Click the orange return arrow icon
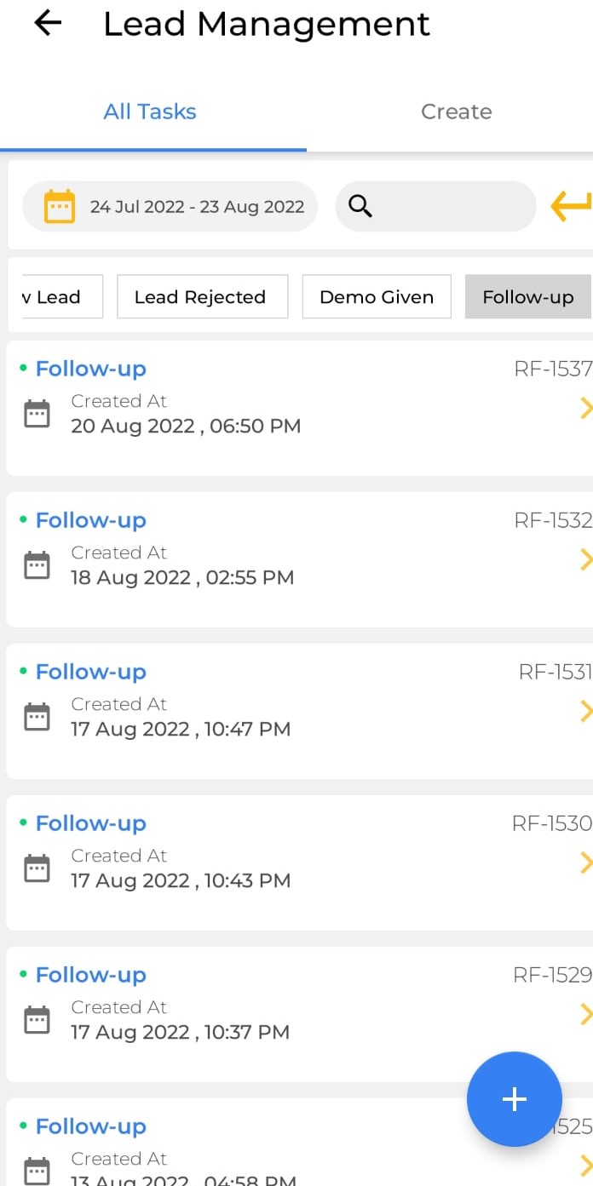This screenshot has width=593, height=1186. click(x=572, y=206)
